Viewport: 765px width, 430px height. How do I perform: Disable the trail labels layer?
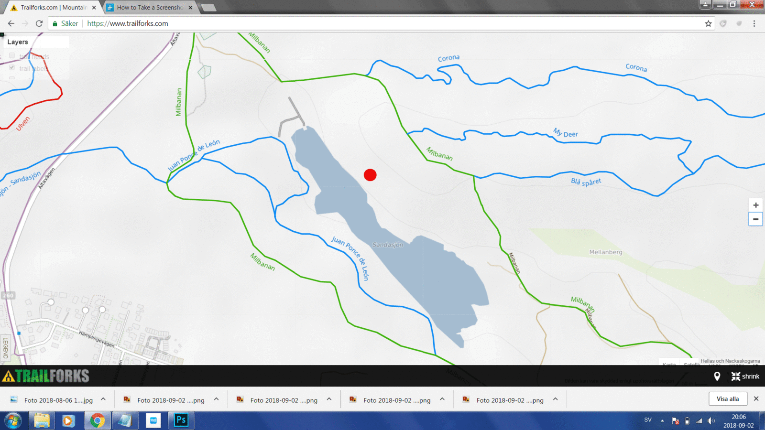tap(11, 67)
